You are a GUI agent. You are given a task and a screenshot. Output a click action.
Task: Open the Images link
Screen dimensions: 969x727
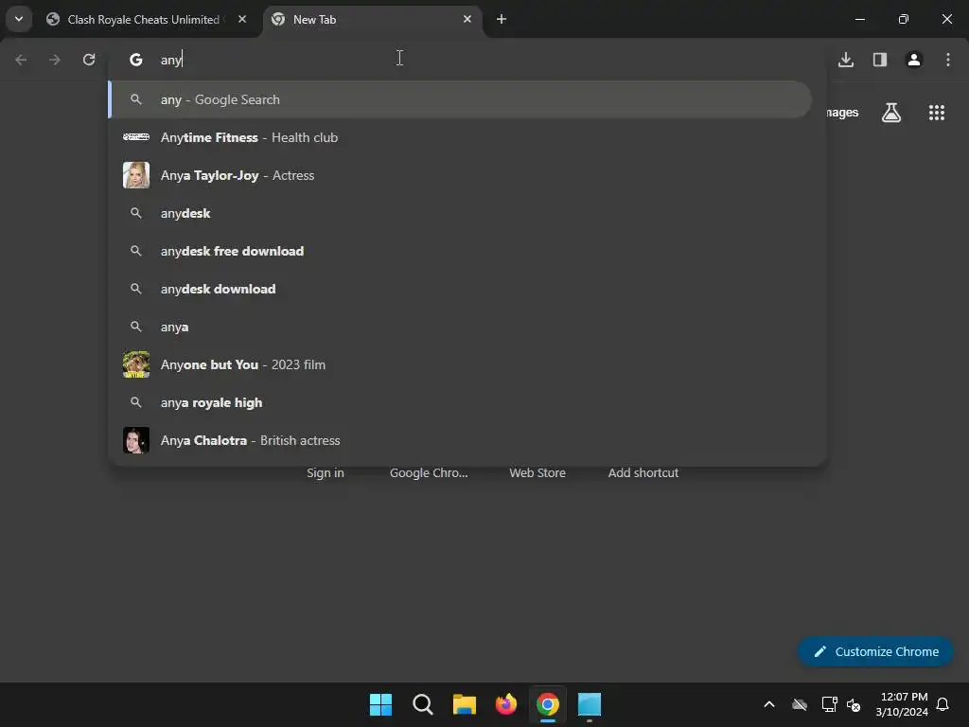pos(842,113)
